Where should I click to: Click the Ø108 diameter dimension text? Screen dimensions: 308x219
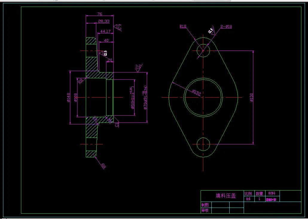tap(76, 97)
